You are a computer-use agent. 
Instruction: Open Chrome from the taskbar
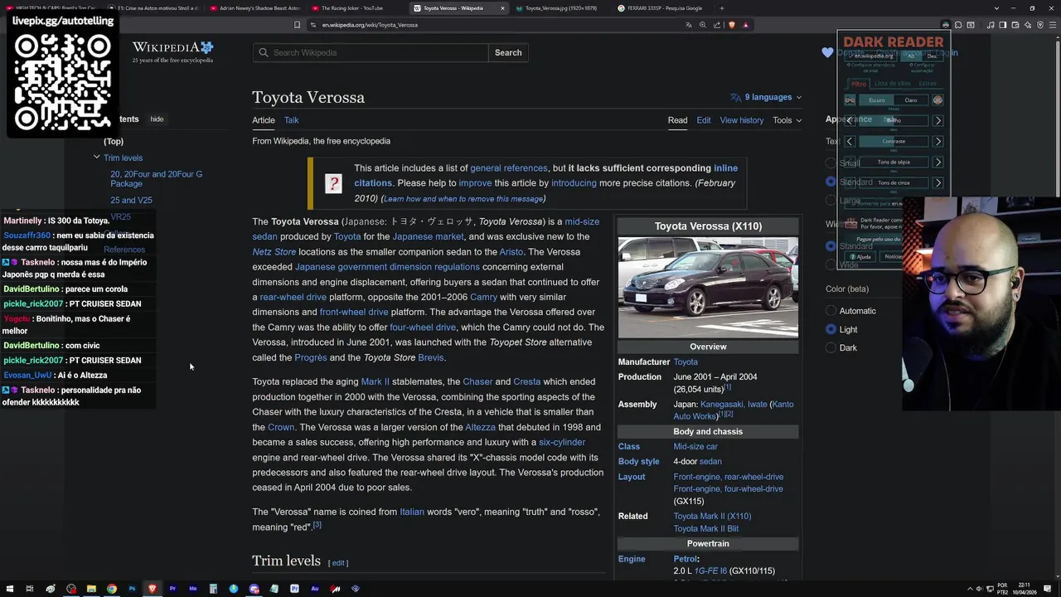[x=112, y=589]
